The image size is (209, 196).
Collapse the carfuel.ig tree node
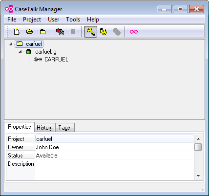pos(20,52)
